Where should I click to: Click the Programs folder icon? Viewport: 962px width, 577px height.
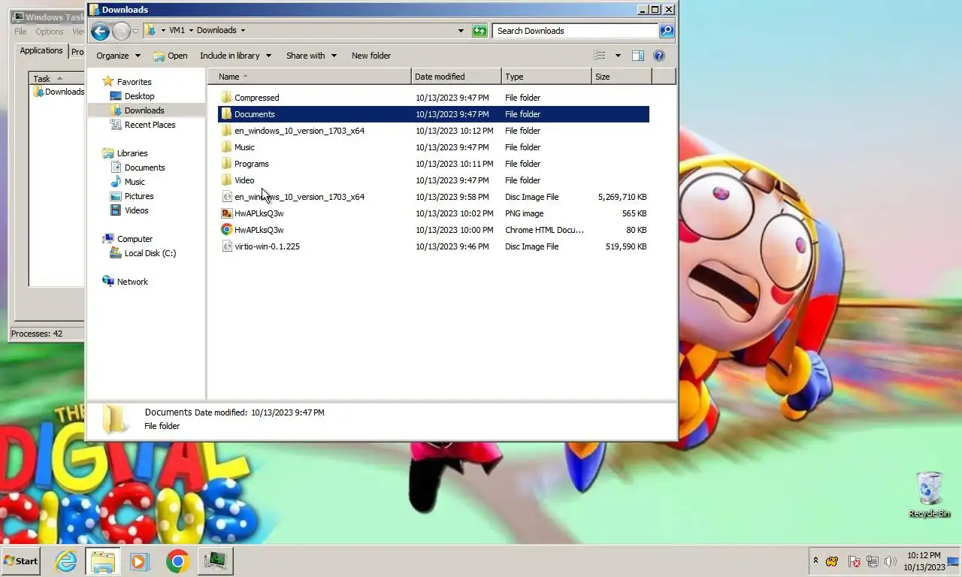tap(226, 164)
